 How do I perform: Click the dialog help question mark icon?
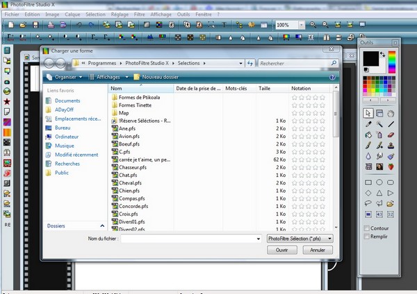click(x=332, y=77)
